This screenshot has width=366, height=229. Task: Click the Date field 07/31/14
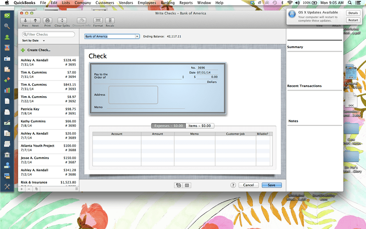(207, 72)
